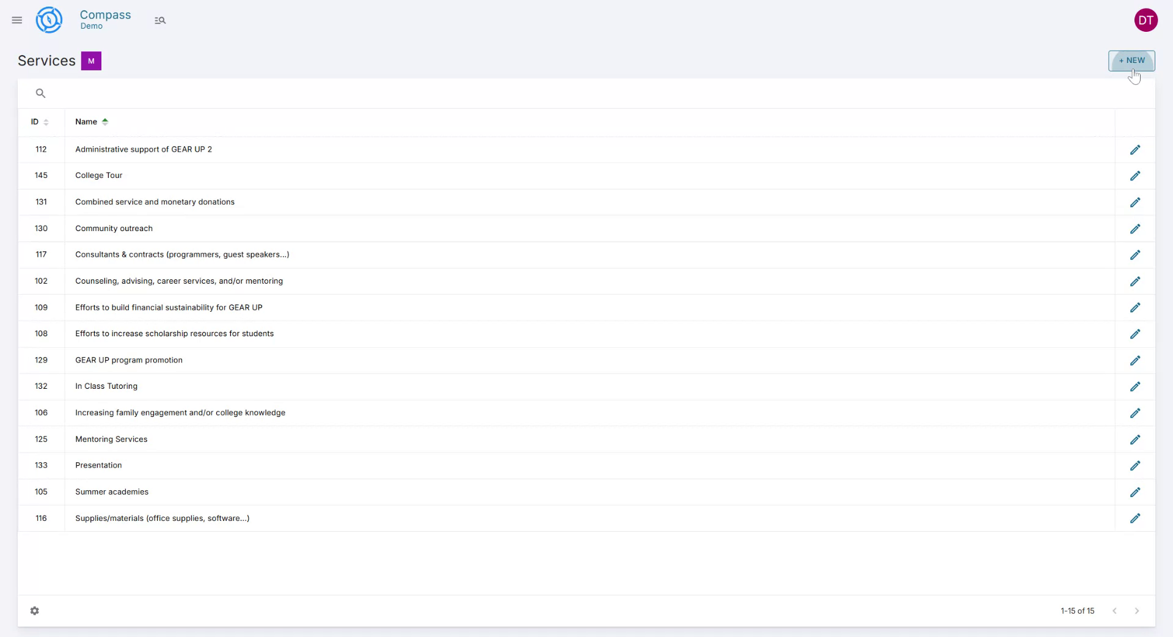This screenshot has height=637, width=1173.
Task: Click the purple M badge
Action: coord(91,61)
